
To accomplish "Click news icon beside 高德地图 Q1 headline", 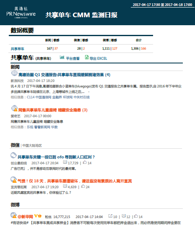I will (x=14, y=73).
